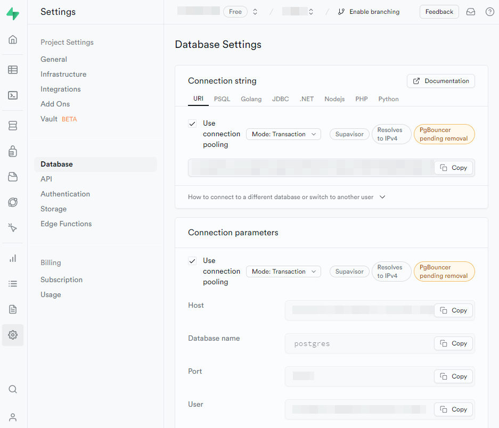This screenshot has height=428, width=499.
Task: Open the Database icon in sidebar
Action: click(x=13, y=126)
